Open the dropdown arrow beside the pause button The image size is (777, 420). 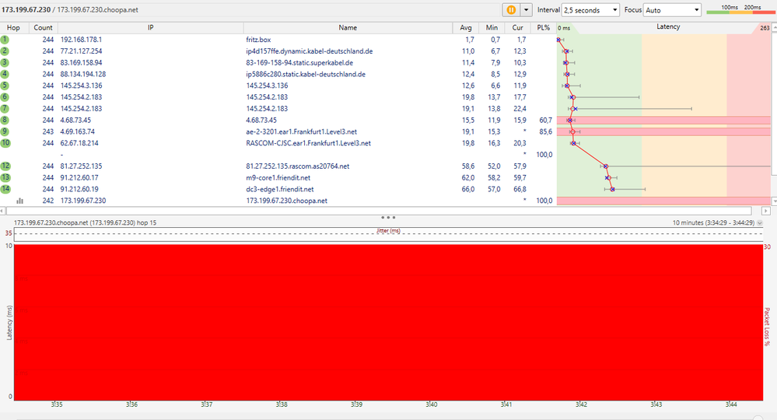click(x=526, y=10)
